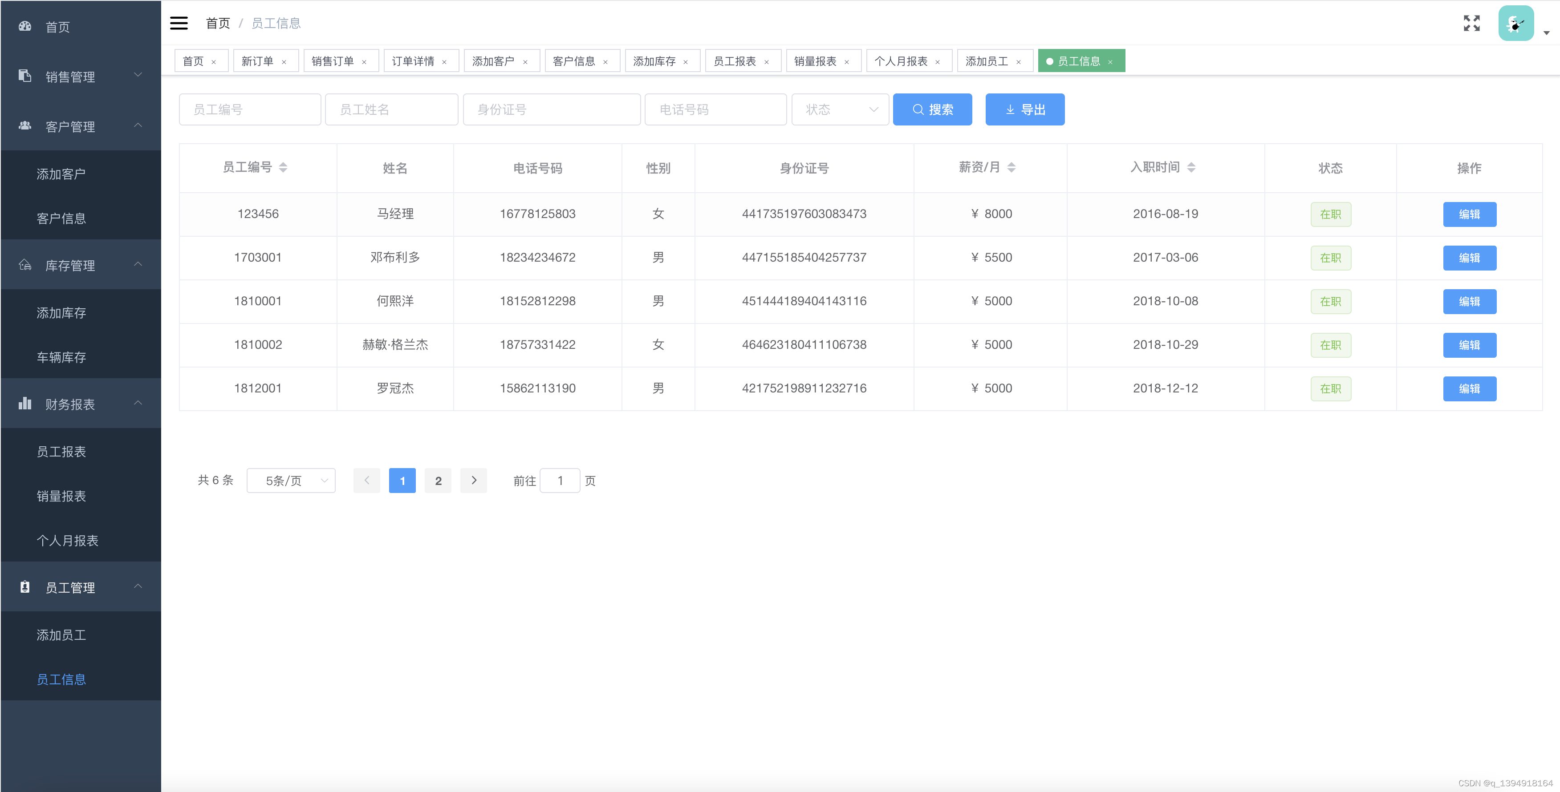Click the 首页 breadcrumb link
1560x792 pixels.
coord(218,23)
